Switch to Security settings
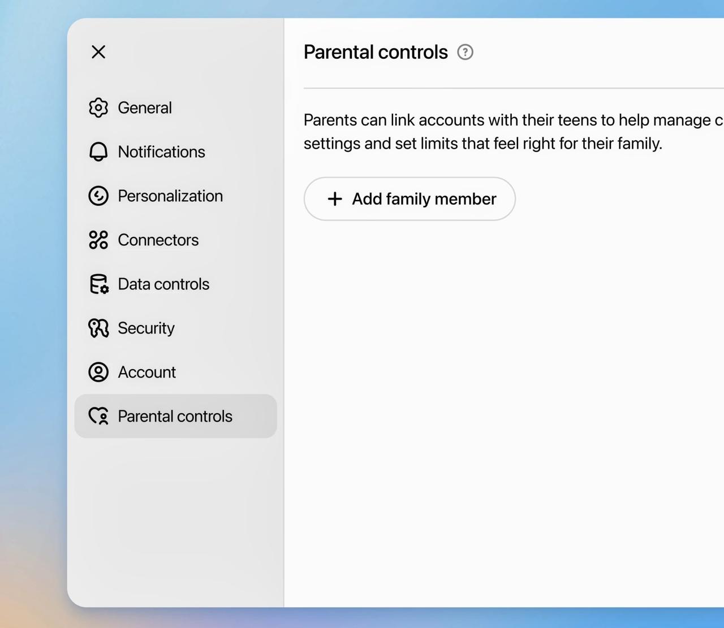This screenshot has width=724, height=628. tap(176, 328)
